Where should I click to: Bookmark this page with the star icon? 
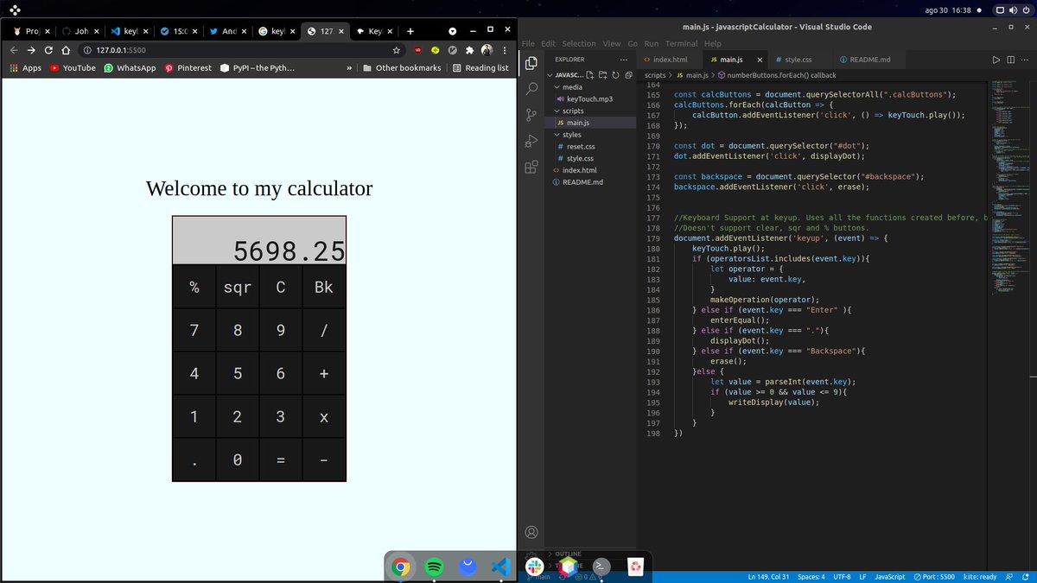point(396,50)
